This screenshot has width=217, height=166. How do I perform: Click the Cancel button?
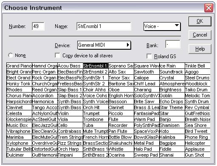click(200, 35)
